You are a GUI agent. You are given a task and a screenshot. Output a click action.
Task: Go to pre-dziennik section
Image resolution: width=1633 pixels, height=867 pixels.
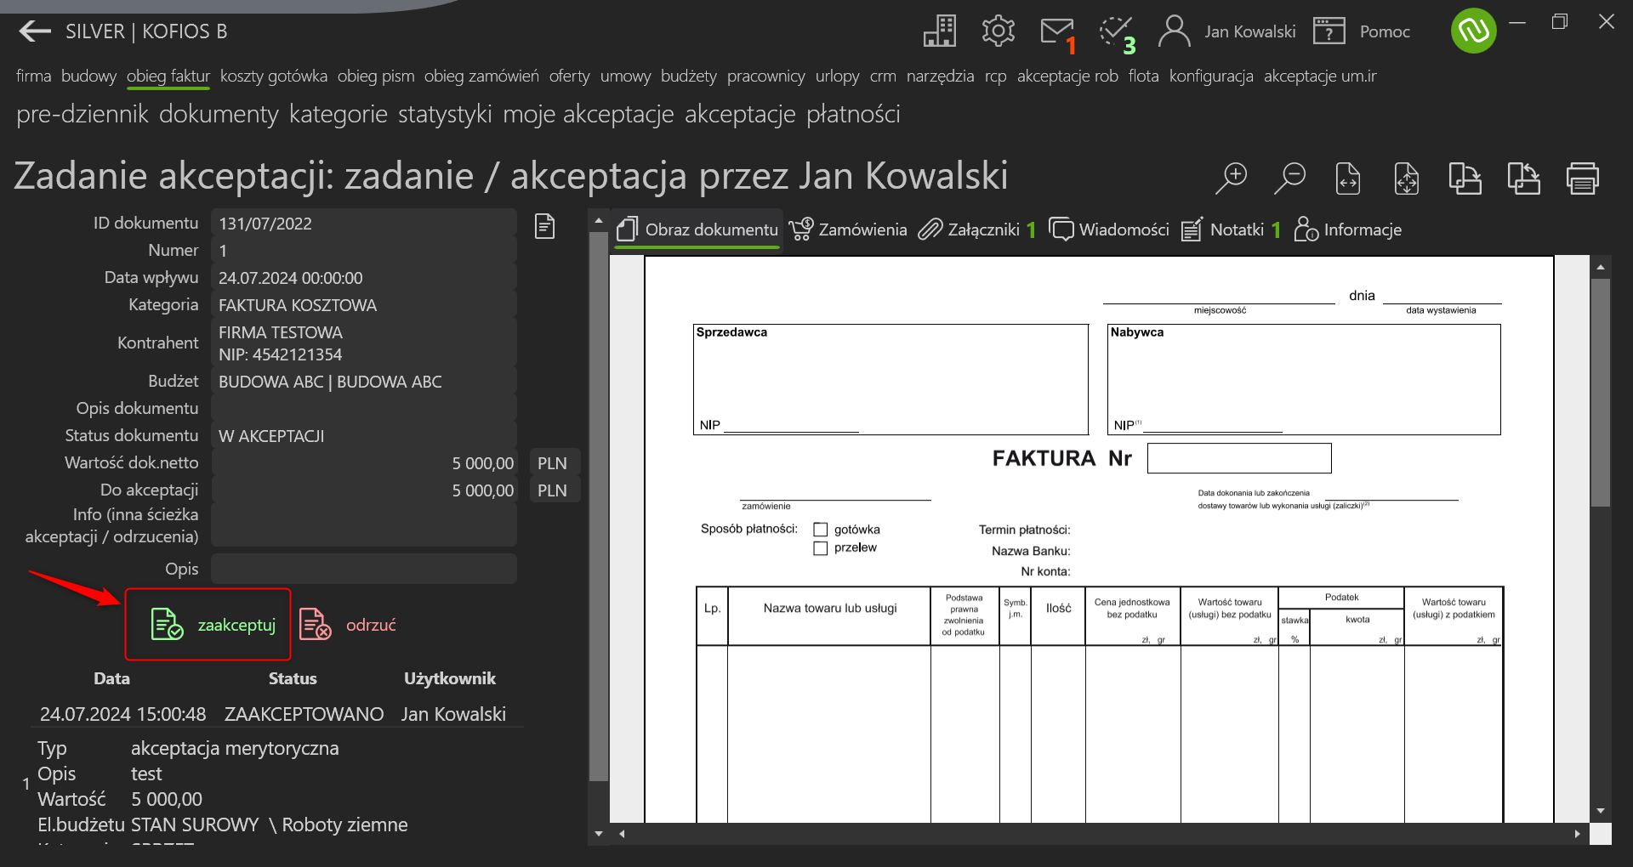click(83, 114)
